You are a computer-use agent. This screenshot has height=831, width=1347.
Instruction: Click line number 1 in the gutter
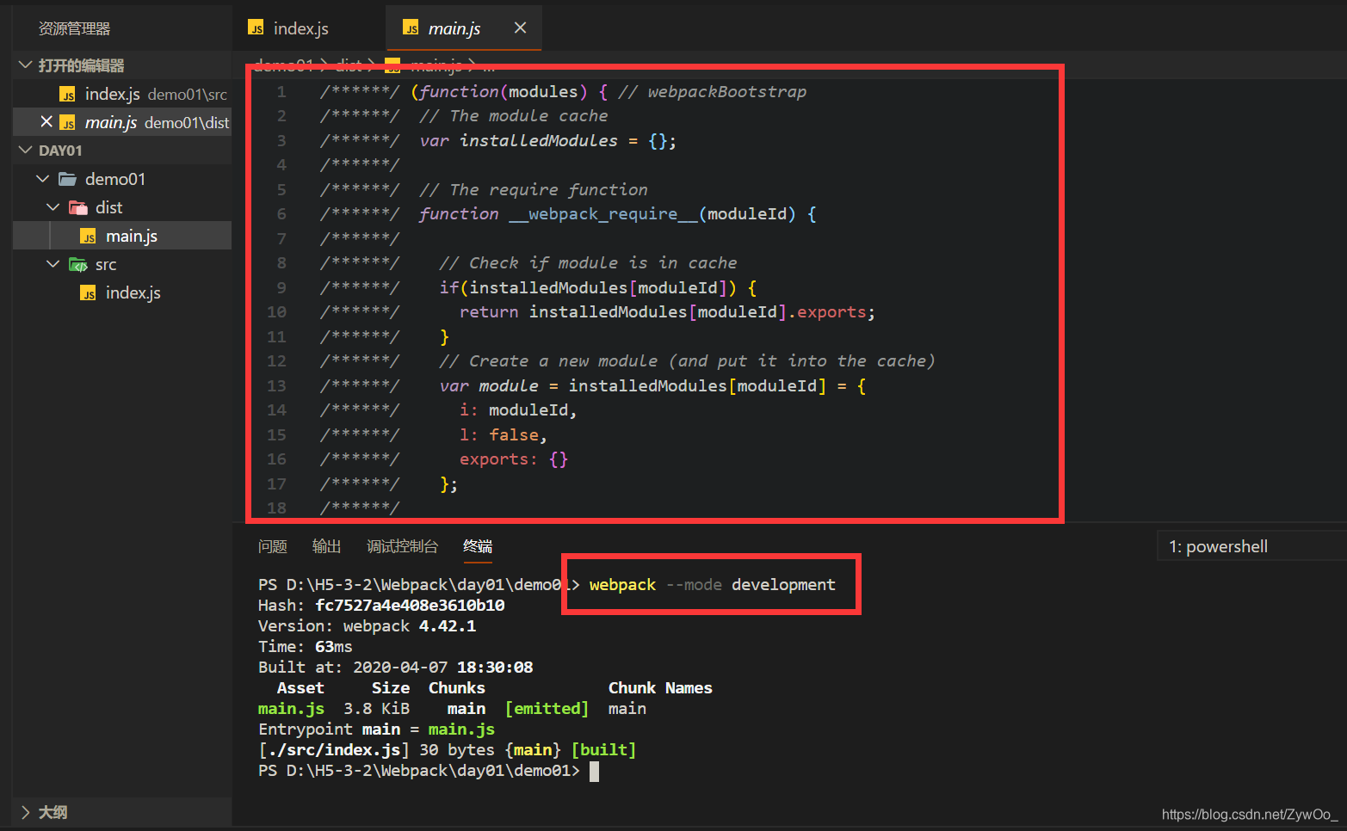[x=281, y=92]
